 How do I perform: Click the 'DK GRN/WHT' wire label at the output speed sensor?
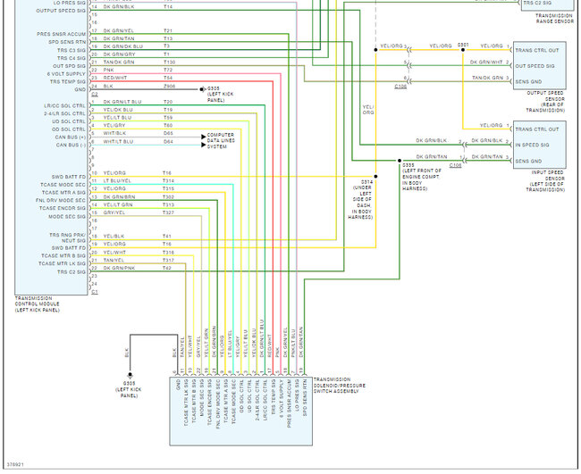coord(486,62)
